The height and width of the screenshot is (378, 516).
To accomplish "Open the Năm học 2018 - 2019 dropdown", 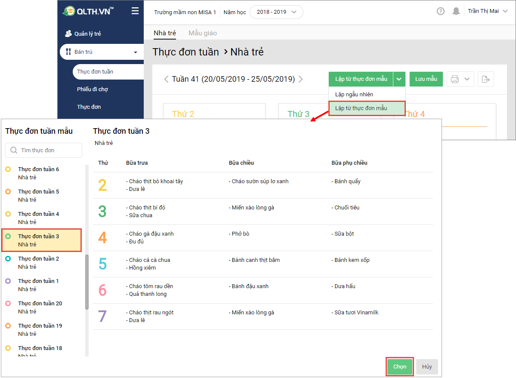I will click(x=276, y=12).
